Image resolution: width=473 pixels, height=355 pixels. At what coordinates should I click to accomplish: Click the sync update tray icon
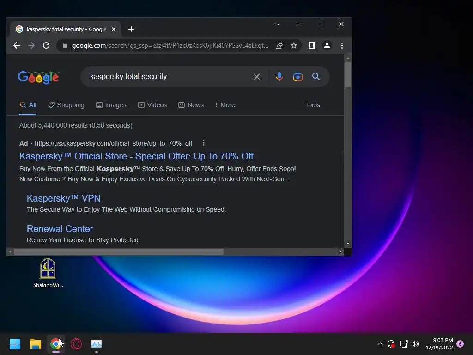[x=391, y=344]
